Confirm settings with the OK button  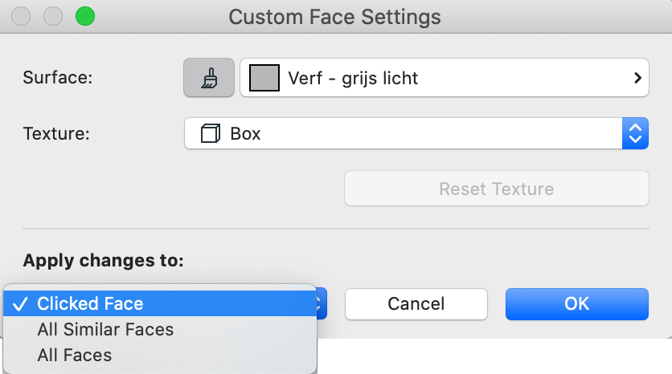577,304
